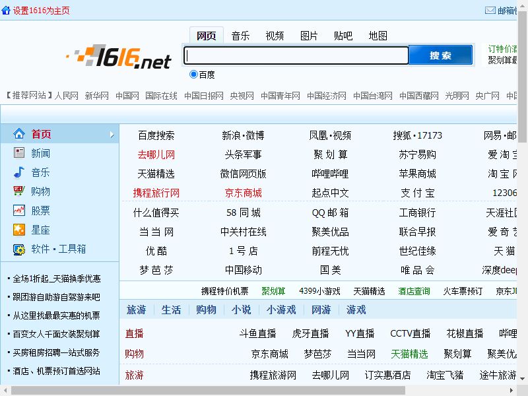Switch to the 贴吧 search tab
Image resolution: width=528 pixels, height=396 pixels.
coord(343,36)
